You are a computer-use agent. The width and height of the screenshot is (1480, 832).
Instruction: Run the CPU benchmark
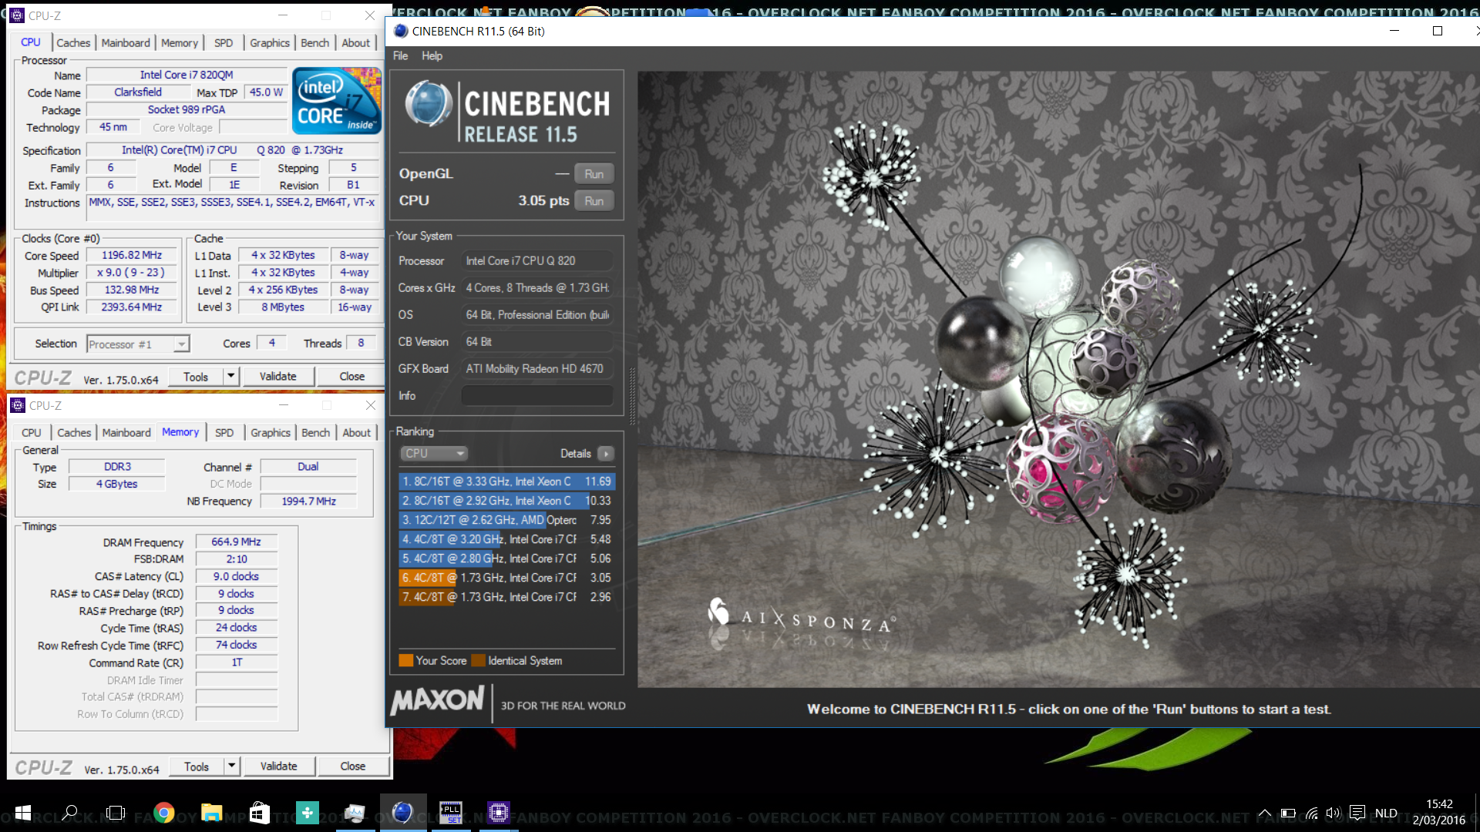[x=594, y=201]
